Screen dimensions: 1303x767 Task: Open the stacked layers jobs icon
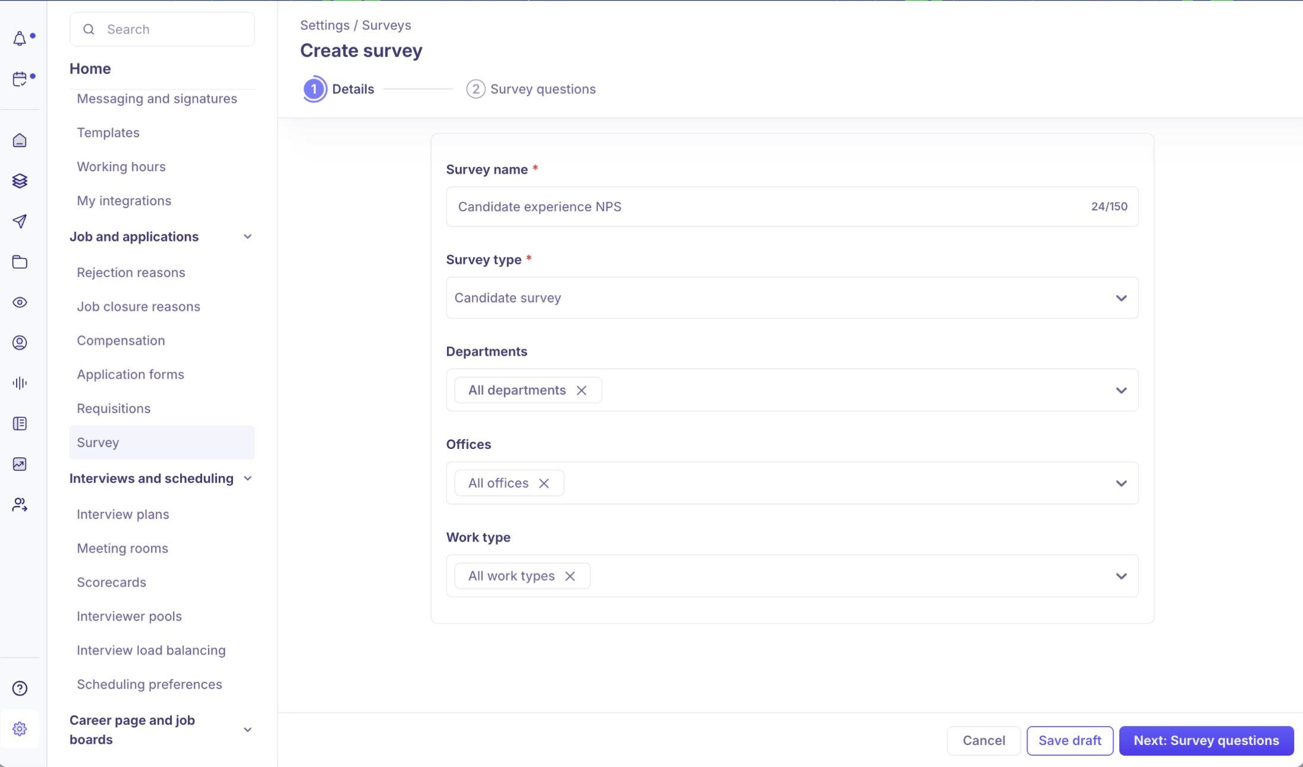point(20,181)
